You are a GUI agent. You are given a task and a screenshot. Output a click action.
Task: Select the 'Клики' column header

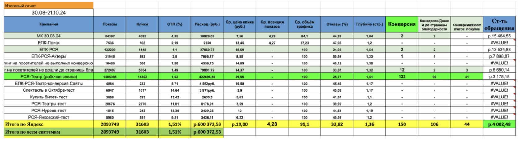142,24
